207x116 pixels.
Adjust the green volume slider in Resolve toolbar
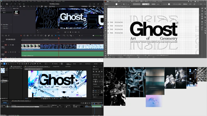(x=98, y=36)
